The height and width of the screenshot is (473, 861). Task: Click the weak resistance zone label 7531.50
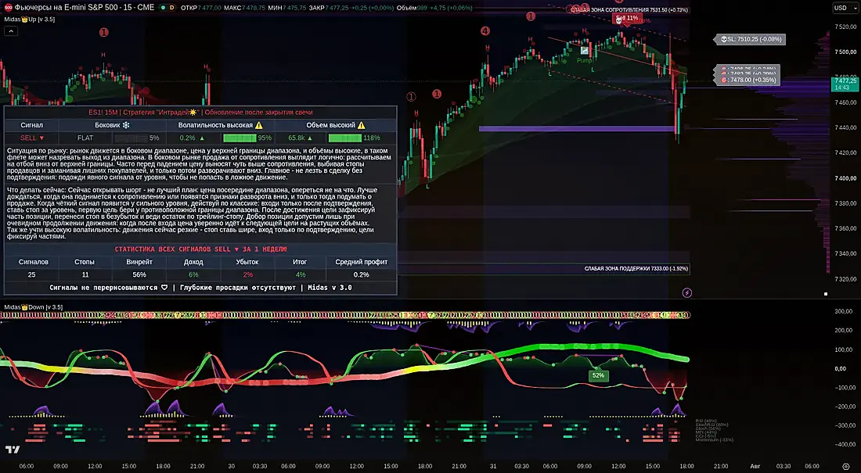(629, 10)
